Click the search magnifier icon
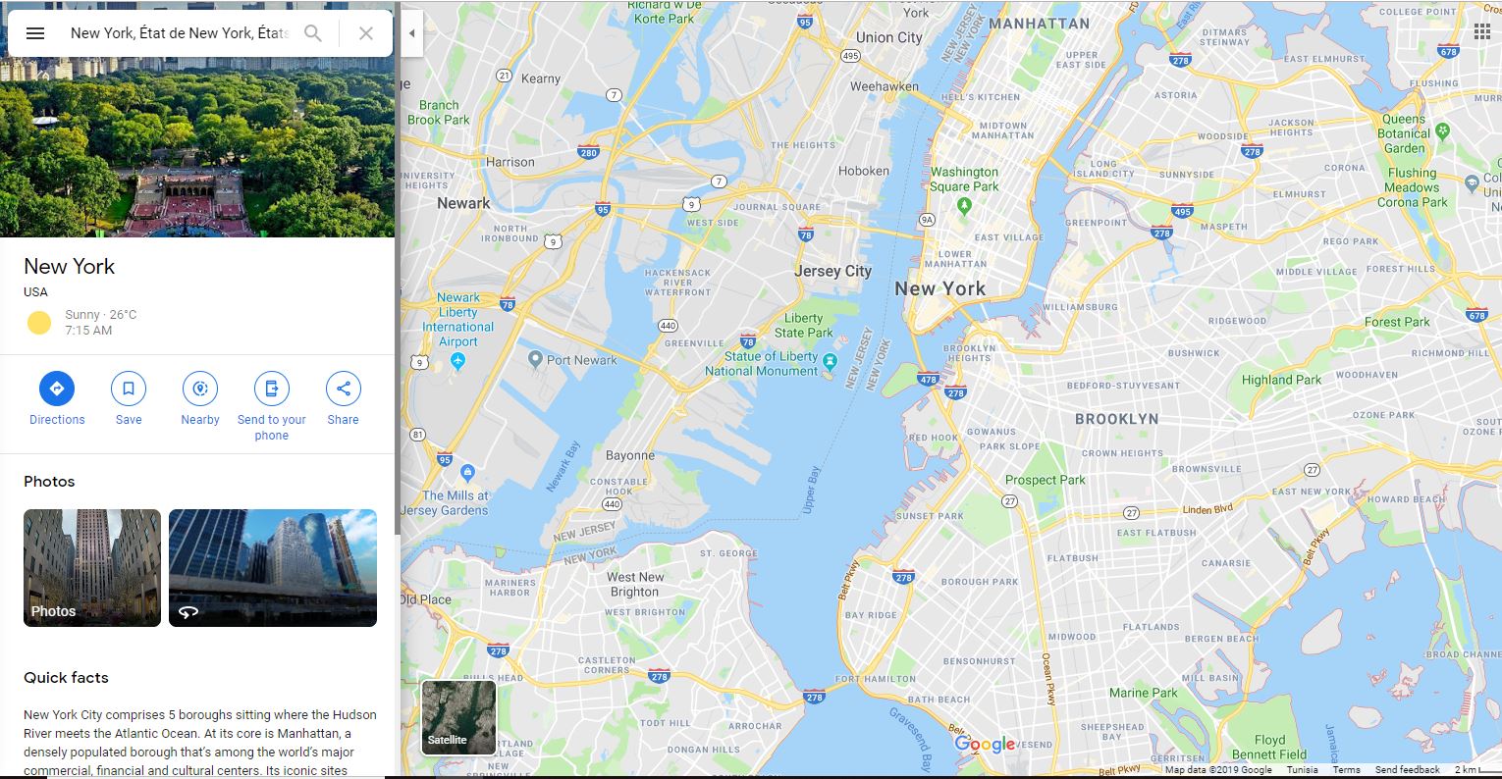The image size is (1502, 779). click(x=313, y=33)
